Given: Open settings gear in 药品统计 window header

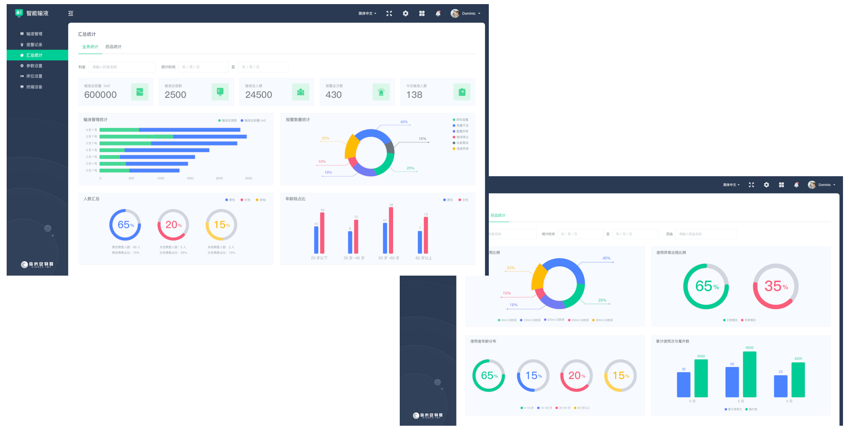Looking at the screenshot, I should (x=766, y=184).
